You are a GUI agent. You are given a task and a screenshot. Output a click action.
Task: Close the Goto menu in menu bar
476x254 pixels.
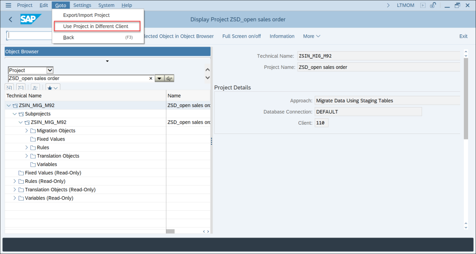(x=61, y=5)
